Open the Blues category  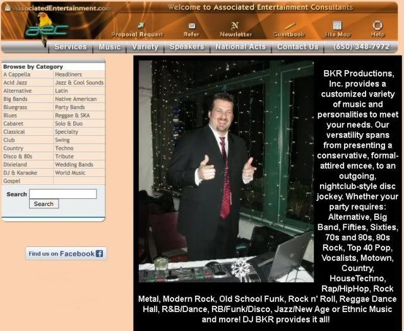(x=10, y=116)
